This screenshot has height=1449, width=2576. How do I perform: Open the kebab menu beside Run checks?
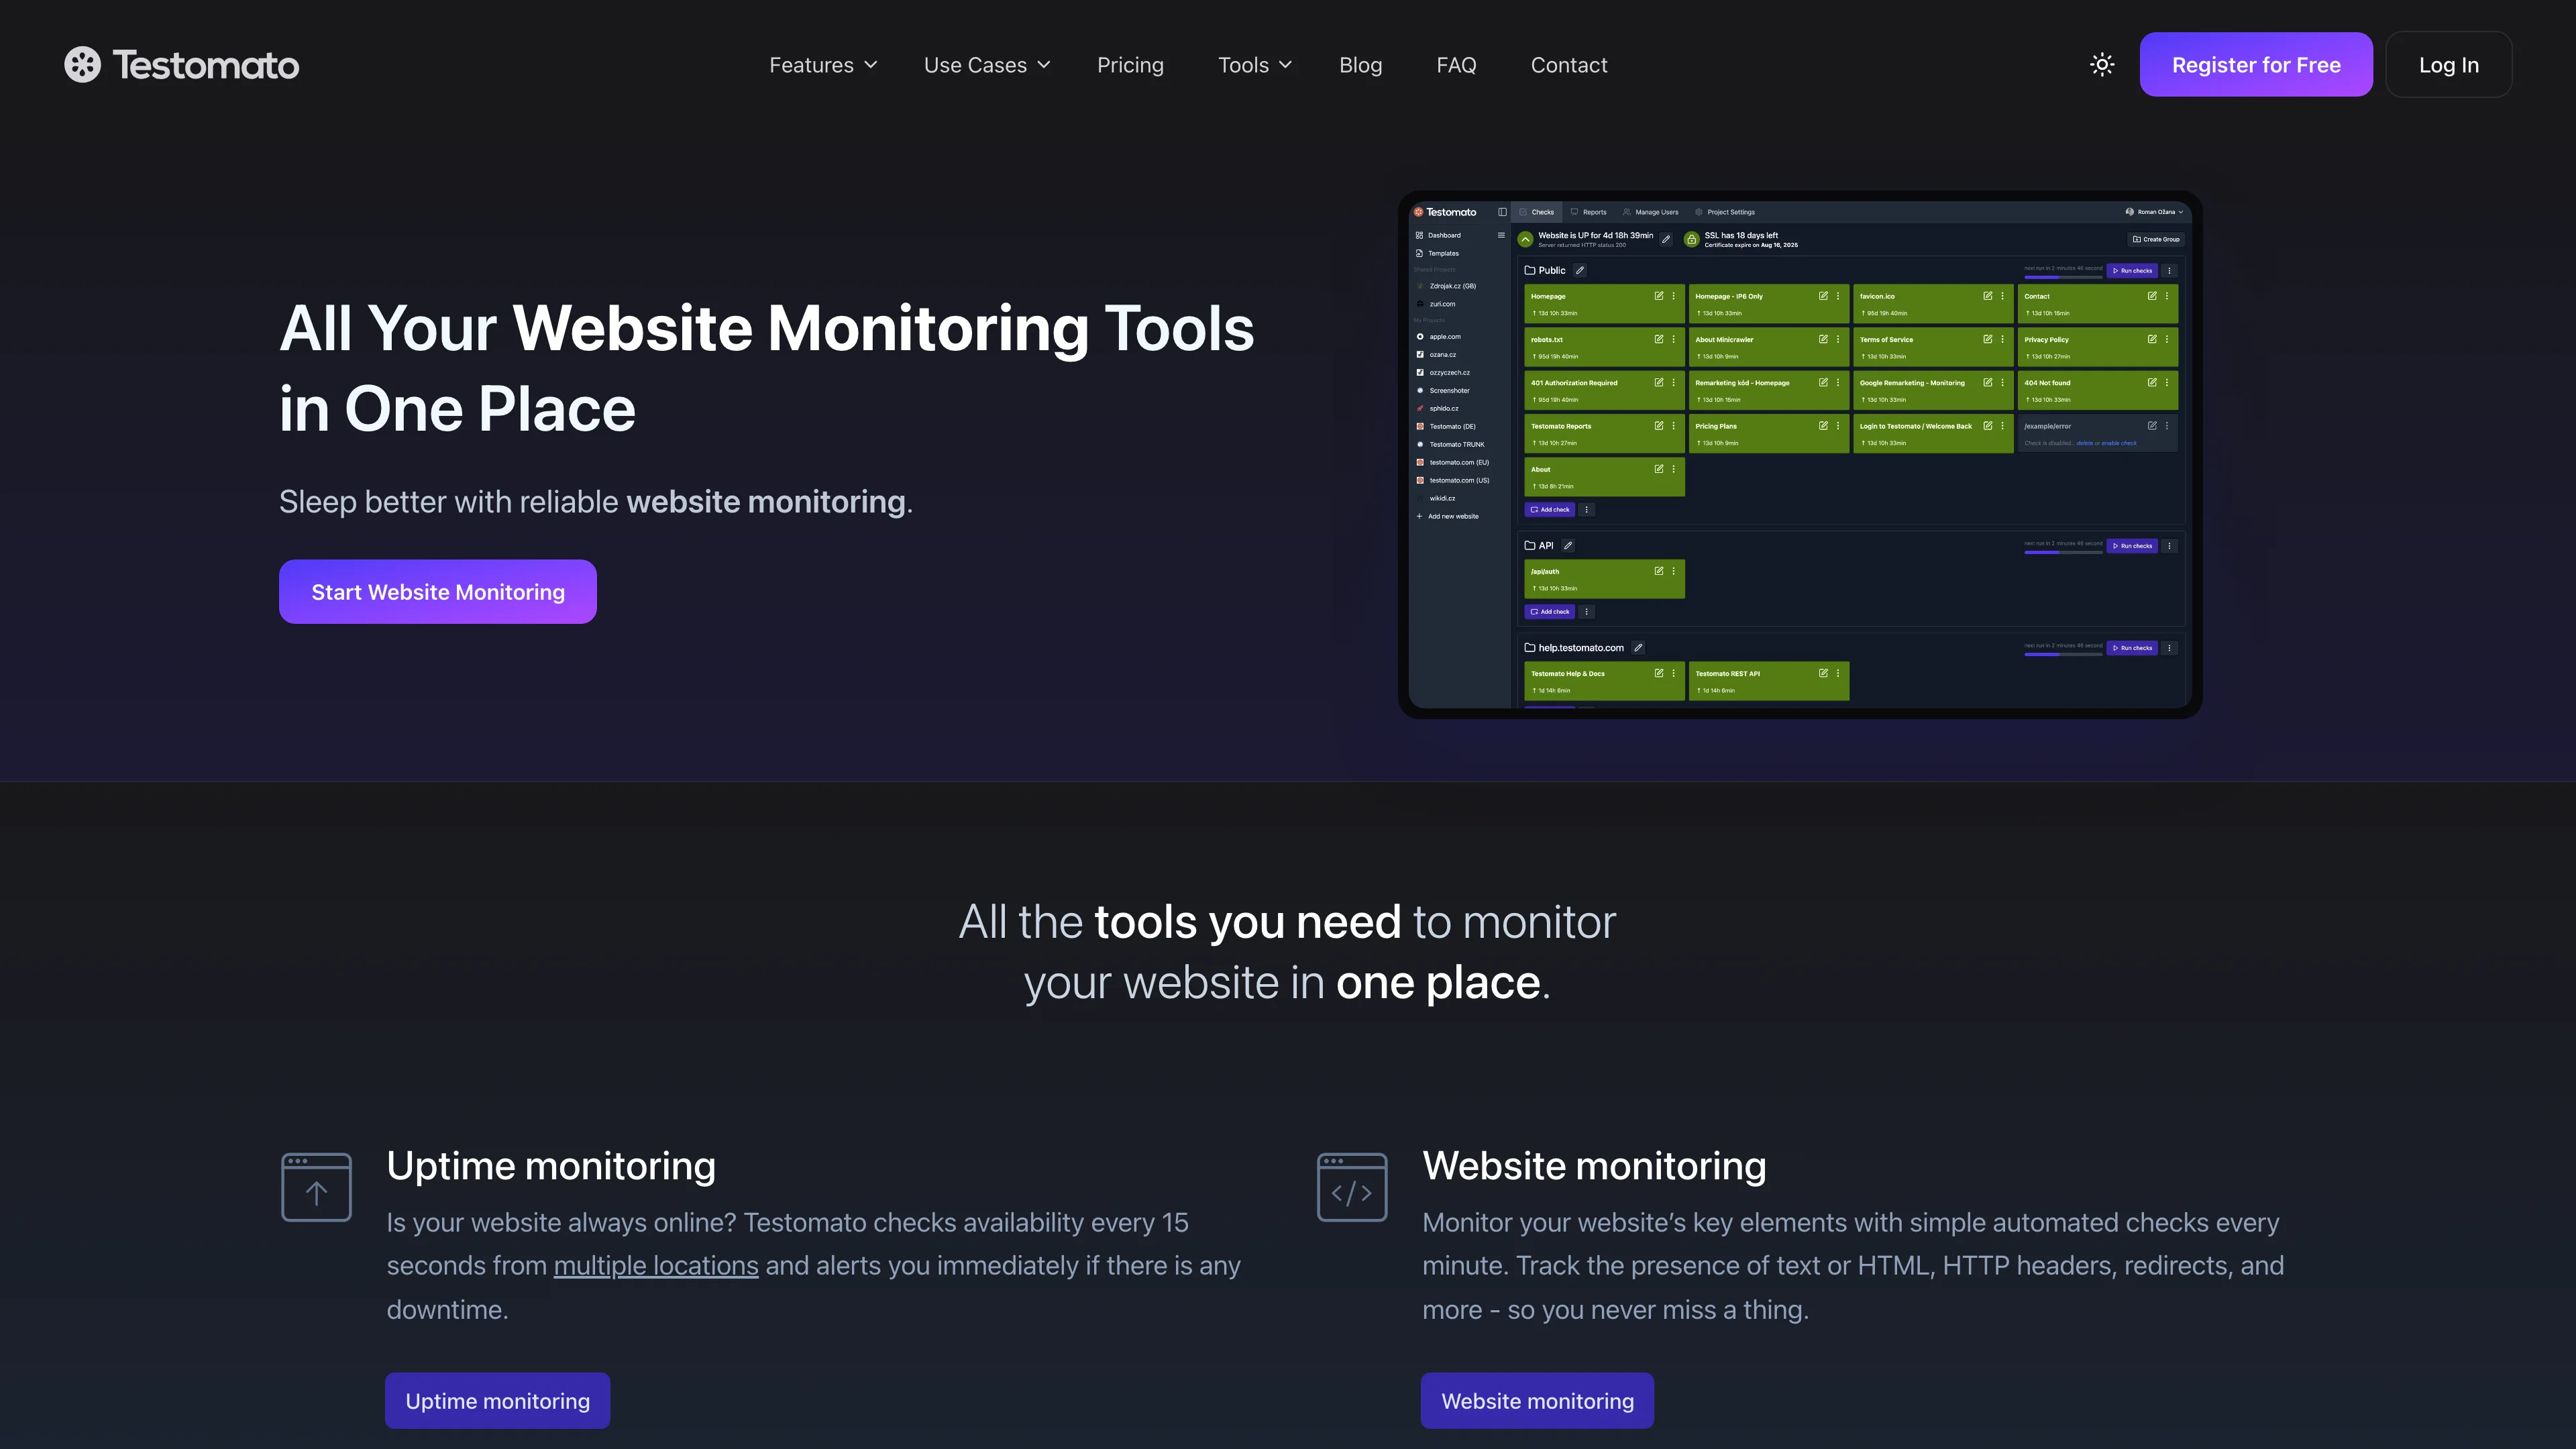point(2170,271)
